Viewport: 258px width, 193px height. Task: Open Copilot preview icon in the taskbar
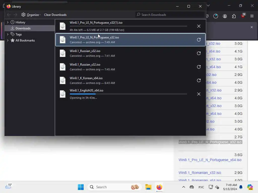(x=250, y=187)
